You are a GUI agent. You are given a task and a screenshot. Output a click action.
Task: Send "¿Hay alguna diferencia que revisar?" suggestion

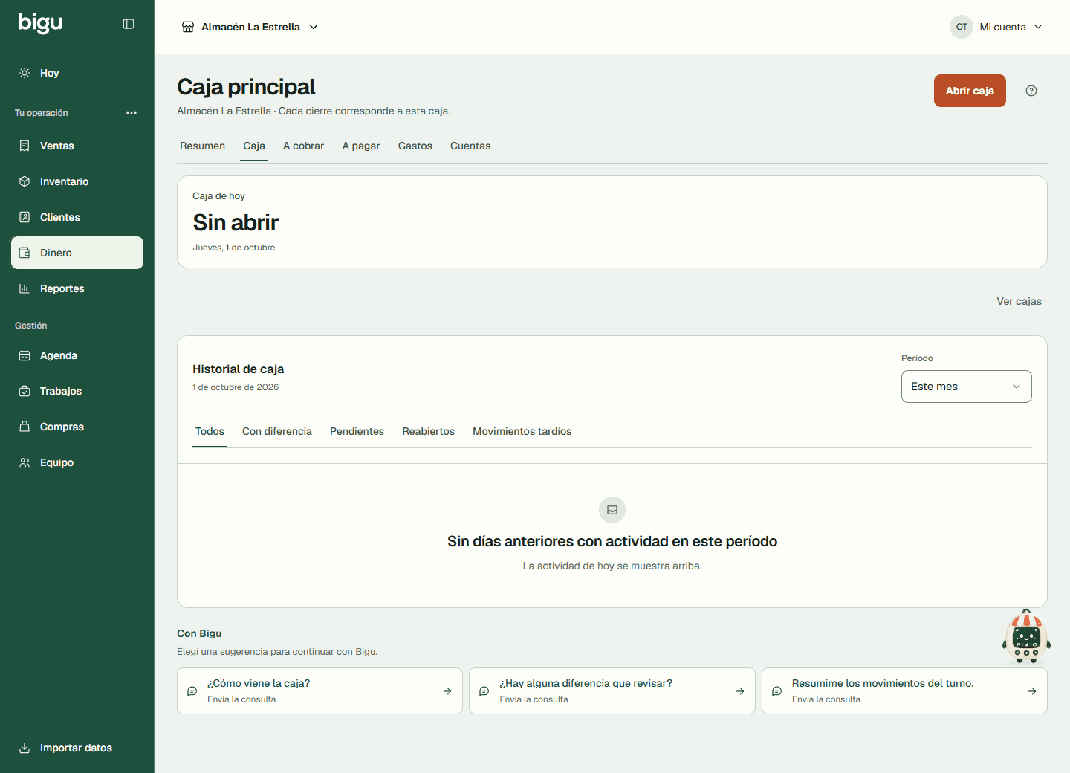[612, 691]
